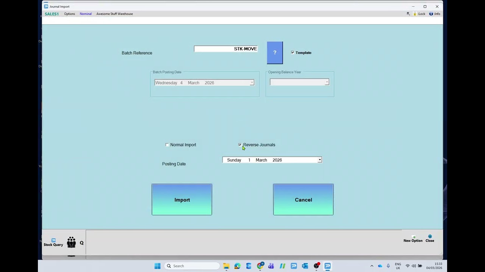Click the Q shortcut beside the people icon
The width and height of the screenshot is (485, 272).
point(81,243)
